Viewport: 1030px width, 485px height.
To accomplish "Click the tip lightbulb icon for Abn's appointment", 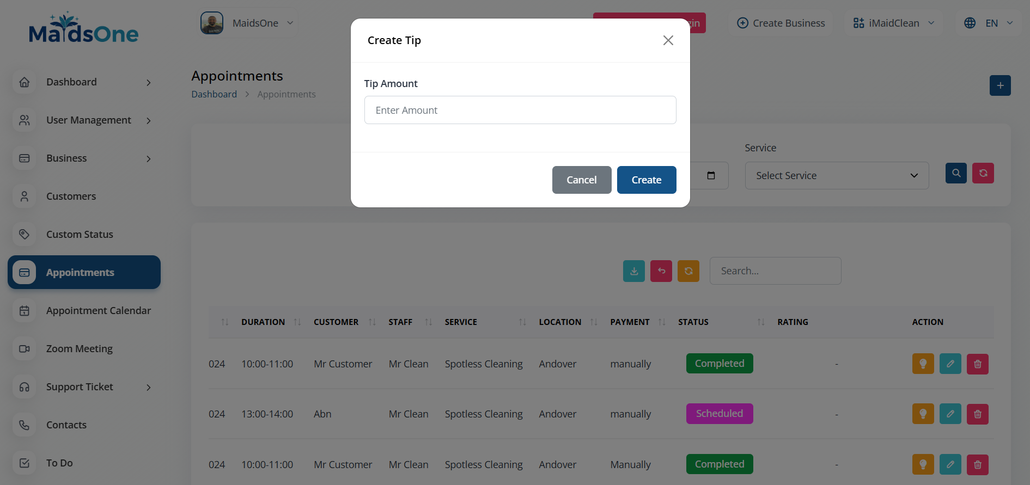I will [x=923, y=414].
